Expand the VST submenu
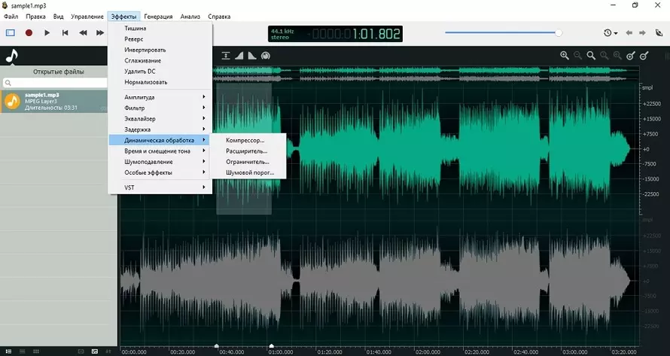 (x=160, y=187)
